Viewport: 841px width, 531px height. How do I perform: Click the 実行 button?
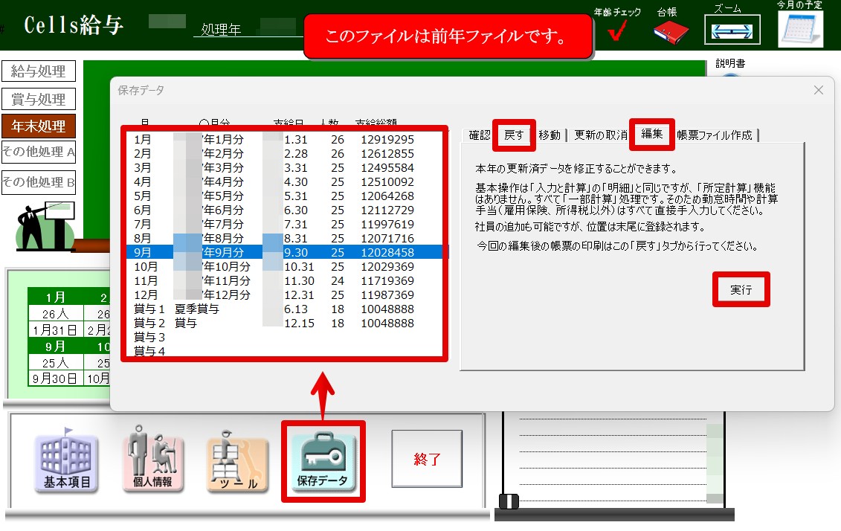pos(741,289)
